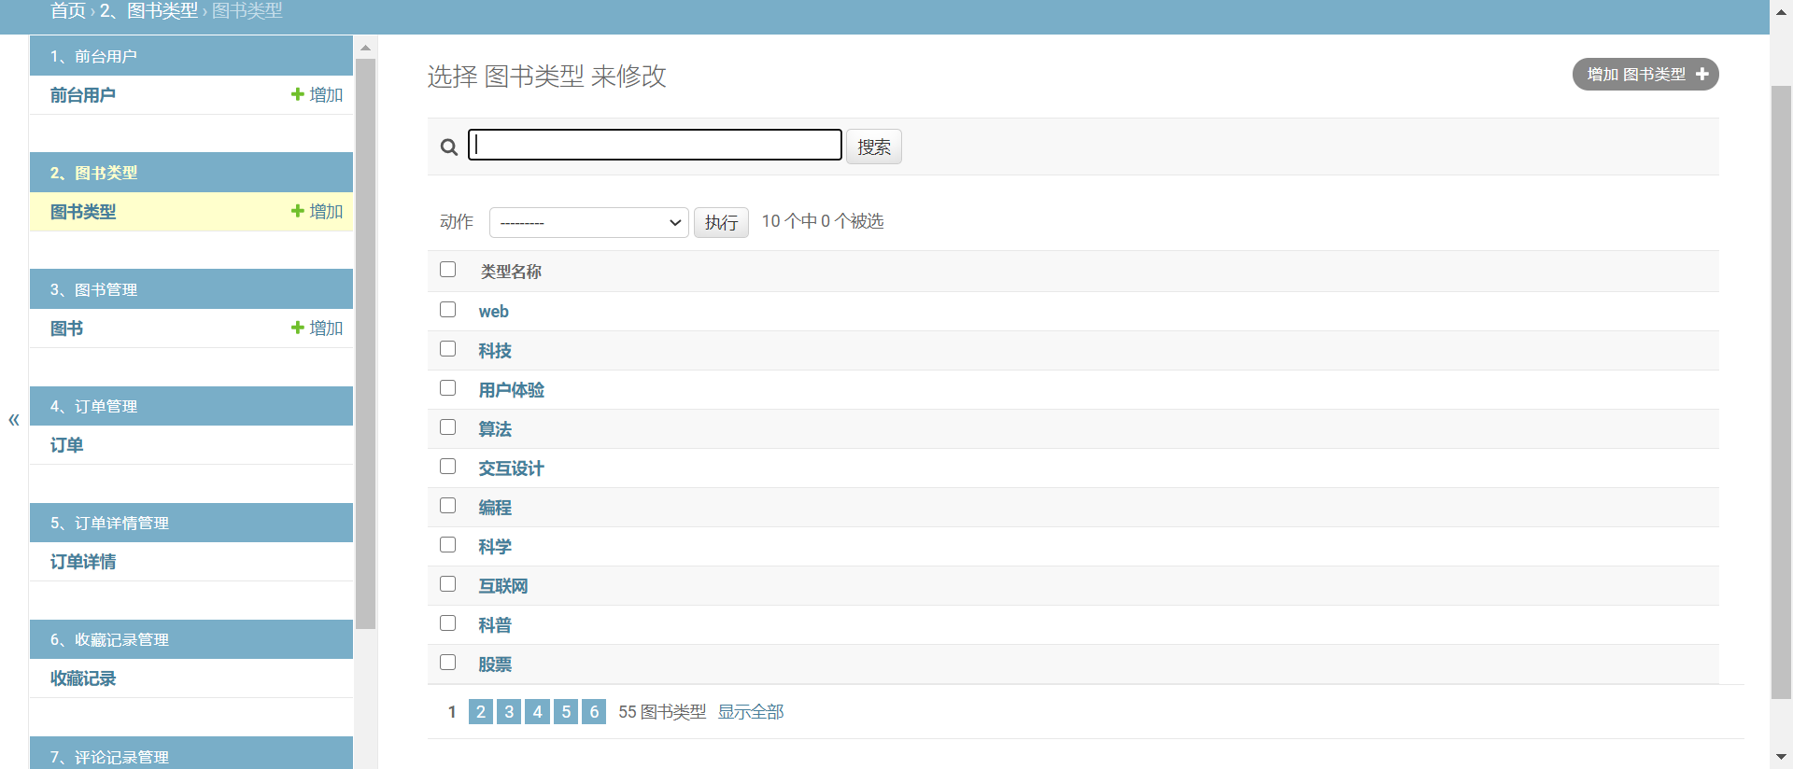Open the 交互设计 type entry

[512, 468]
